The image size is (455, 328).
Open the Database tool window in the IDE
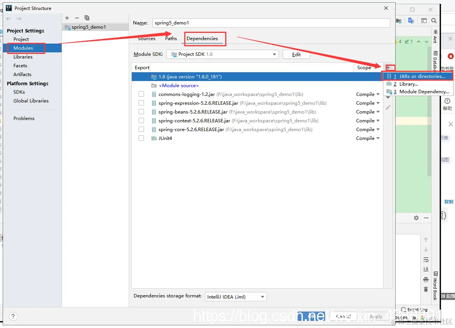click(435, 62)
